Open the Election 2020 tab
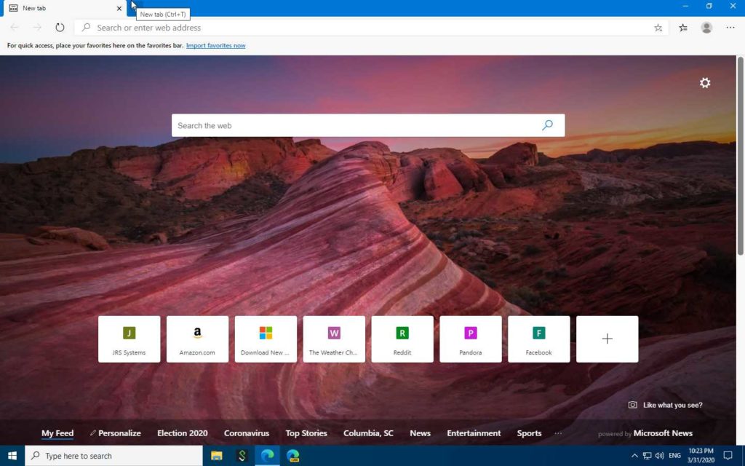Viewport: 745px width, 466px height. click(182, 433)
